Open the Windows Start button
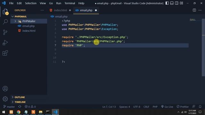The width and height of the screenshot is (205, 115). (x=4, y=112)
